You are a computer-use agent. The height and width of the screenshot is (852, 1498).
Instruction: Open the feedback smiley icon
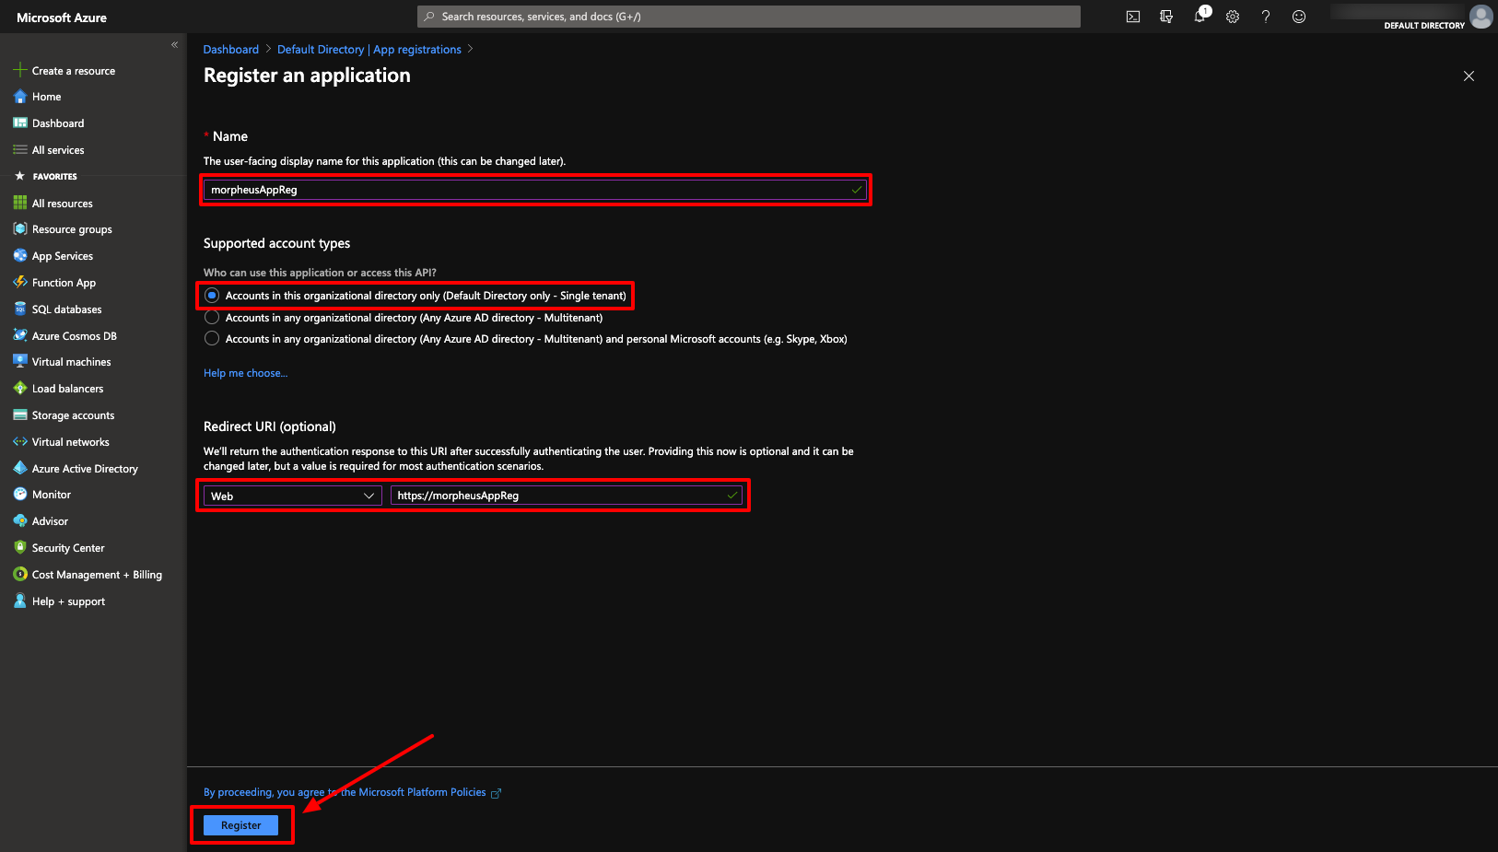(1299, 16)
